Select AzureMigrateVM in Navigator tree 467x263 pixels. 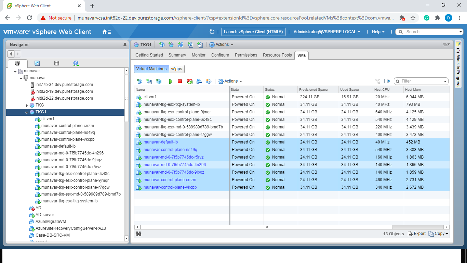(51, 222)
